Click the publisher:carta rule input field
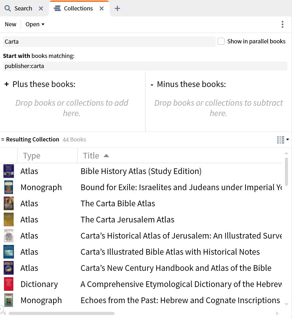Image resolution: width=292 pixels, height=318 pixels. coord(145,66)
